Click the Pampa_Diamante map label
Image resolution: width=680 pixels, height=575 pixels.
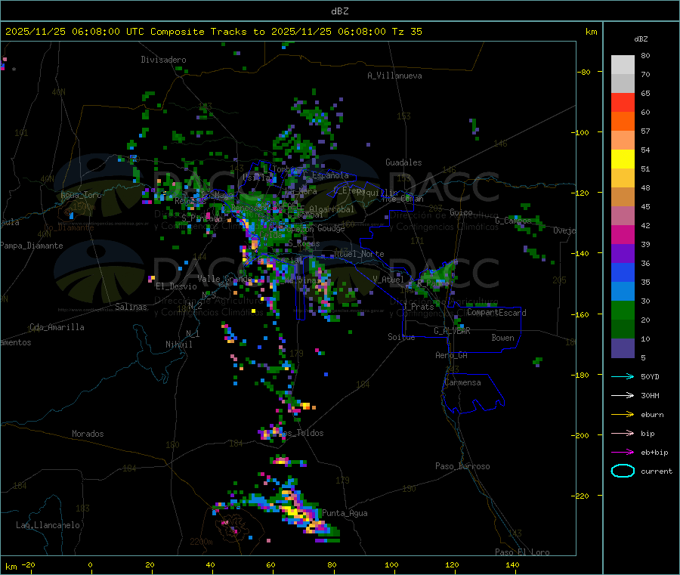click(32, 246)
